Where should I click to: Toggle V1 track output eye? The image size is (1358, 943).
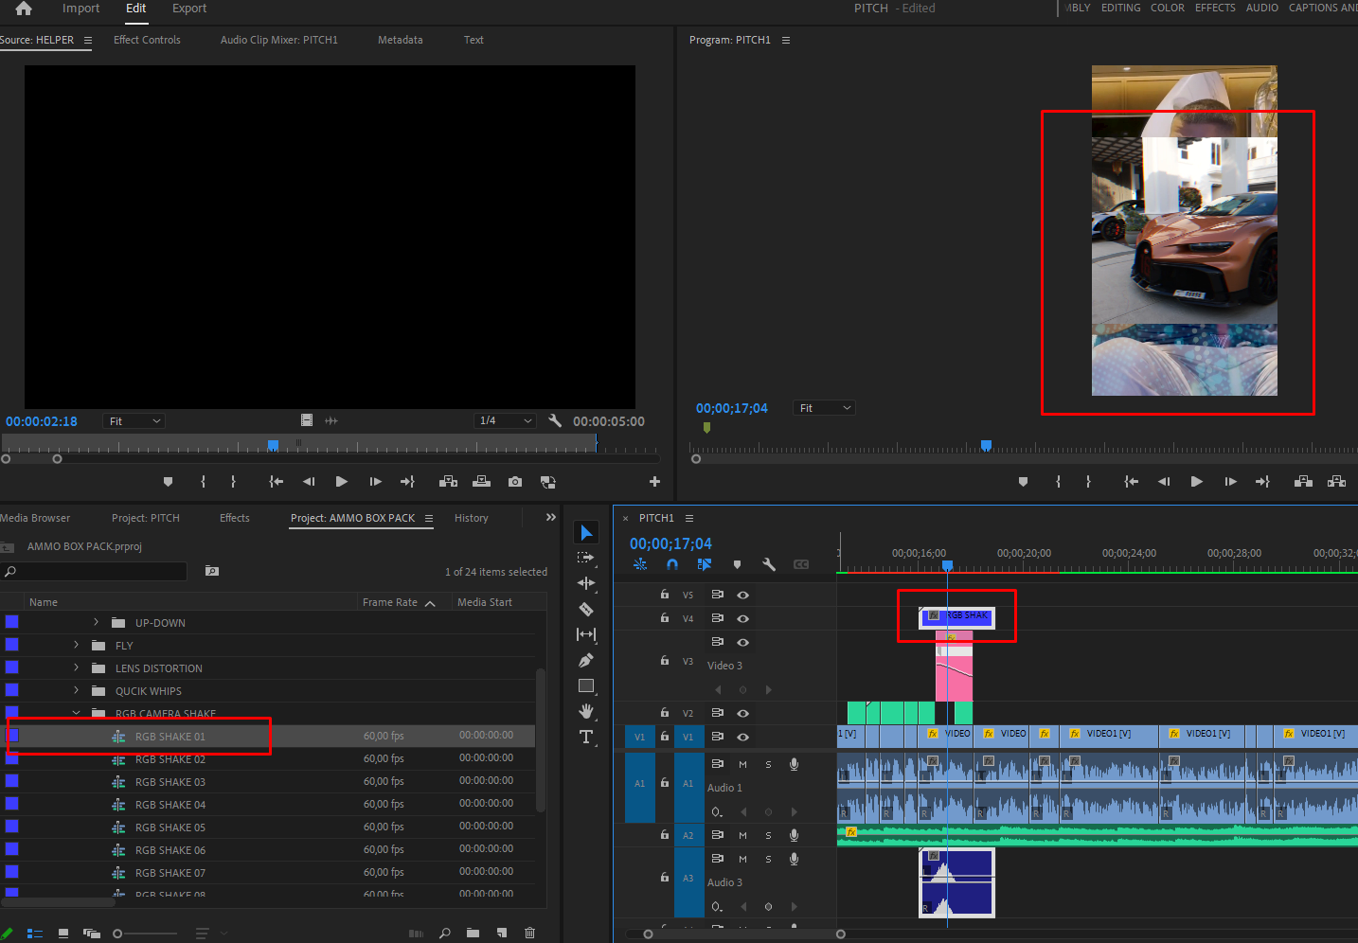coord(743,737)
